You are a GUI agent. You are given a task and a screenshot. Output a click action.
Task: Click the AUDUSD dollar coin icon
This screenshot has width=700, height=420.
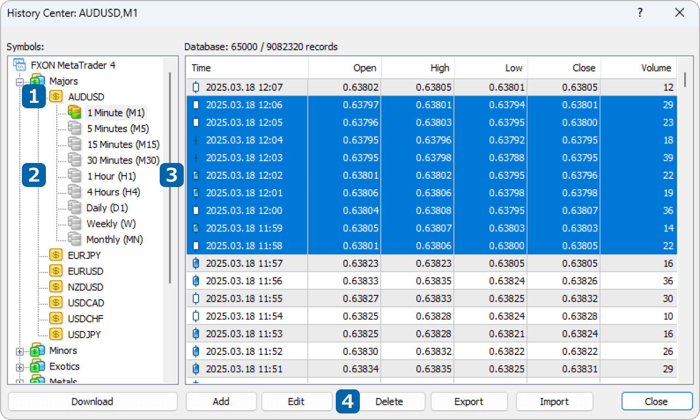point(56,97)
